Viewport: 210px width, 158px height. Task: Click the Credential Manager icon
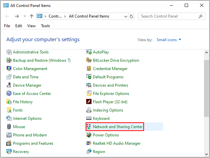pyautogui.click(x=89, y=69)
